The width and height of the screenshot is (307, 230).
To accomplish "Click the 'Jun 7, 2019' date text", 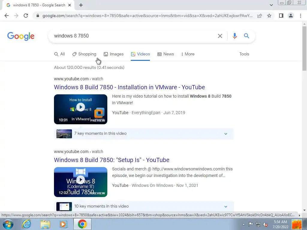I will [174, 113].
